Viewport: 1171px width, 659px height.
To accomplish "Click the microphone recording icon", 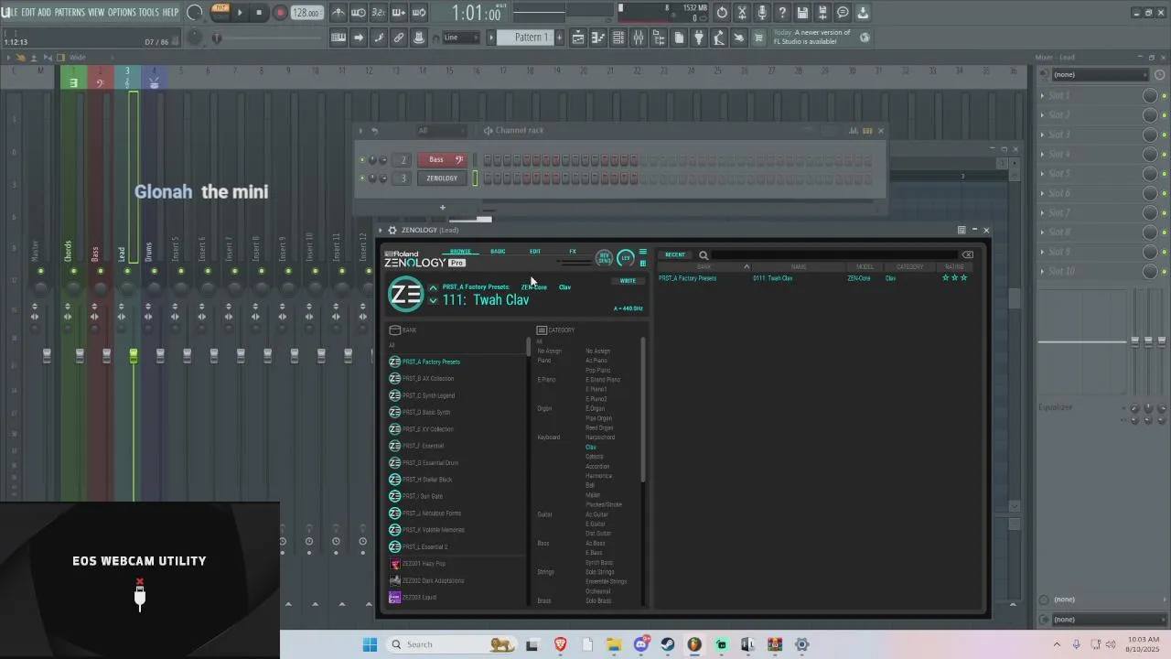I will point(762,13).
